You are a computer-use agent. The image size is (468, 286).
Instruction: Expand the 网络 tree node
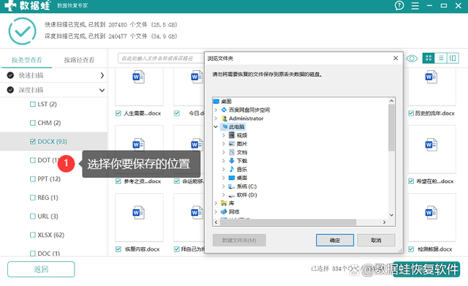216,211
